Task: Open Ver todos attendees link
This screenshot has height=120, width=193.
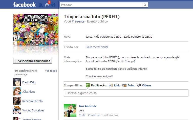Action: coord(51,71)
